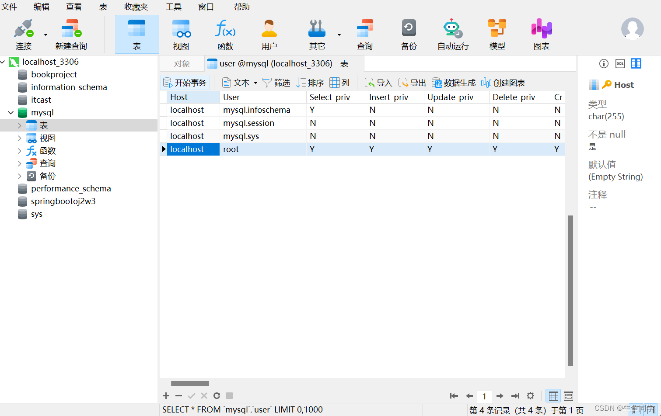Open the 帮助 menu
The height and width of the screenshot is (416, 661).
coord(242,7)
